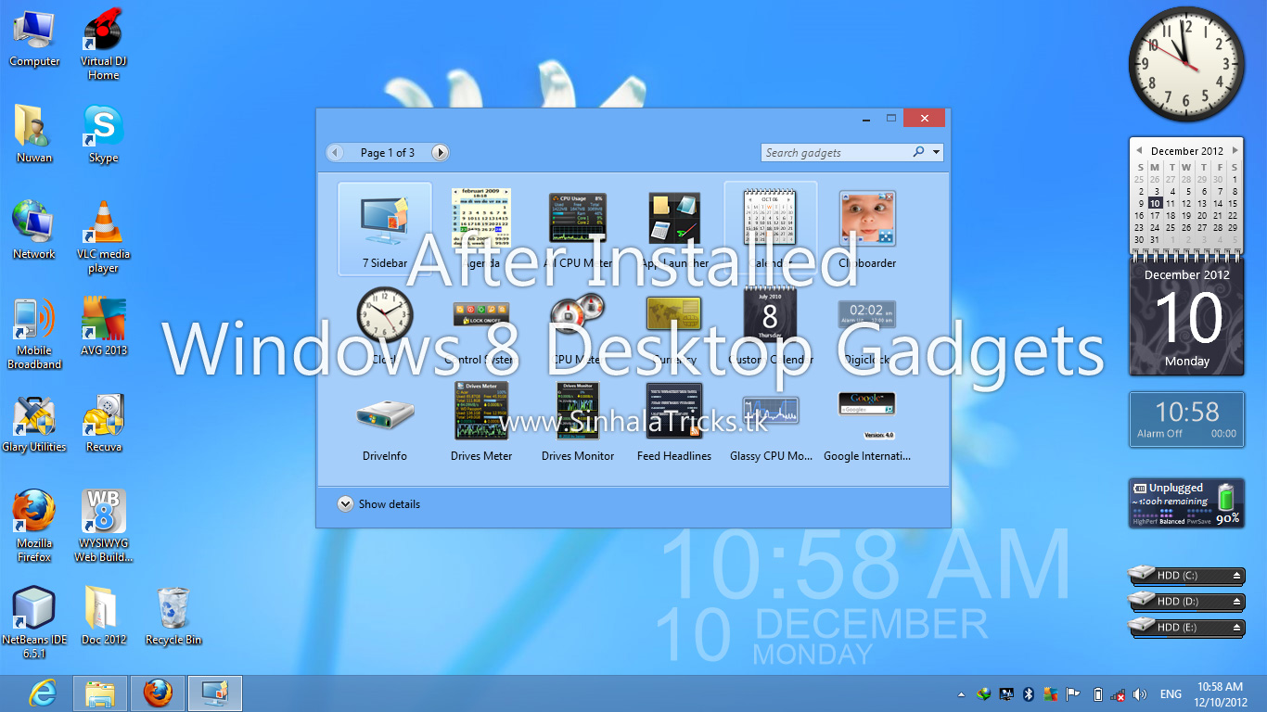Viewport: 1267px width, 712px height.
Task: Toggle Bluetooth from the system tray
Action: coord(1030,693)
